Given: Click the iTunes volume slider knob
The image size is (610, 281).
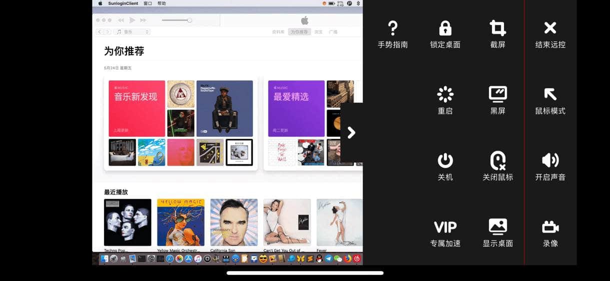Looking at the screenshot, I should 189,20.
